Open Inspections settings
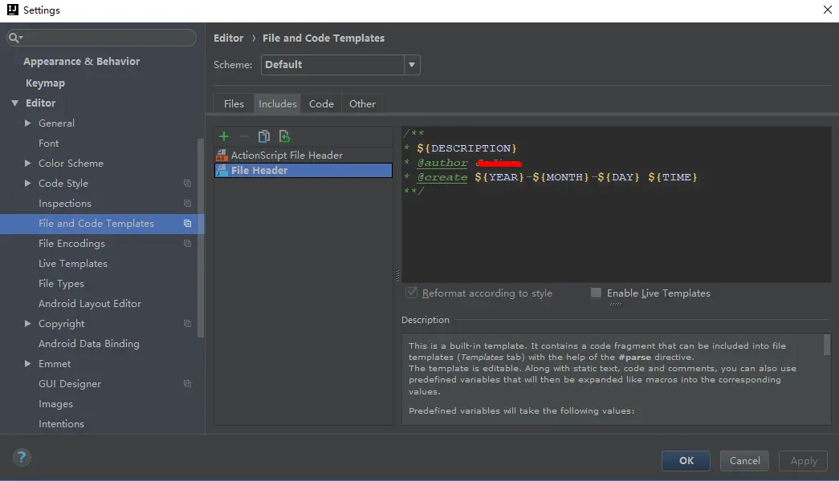The width and height of the screenshot is (839, 481). pyautogui.click(x=65, y=203)
